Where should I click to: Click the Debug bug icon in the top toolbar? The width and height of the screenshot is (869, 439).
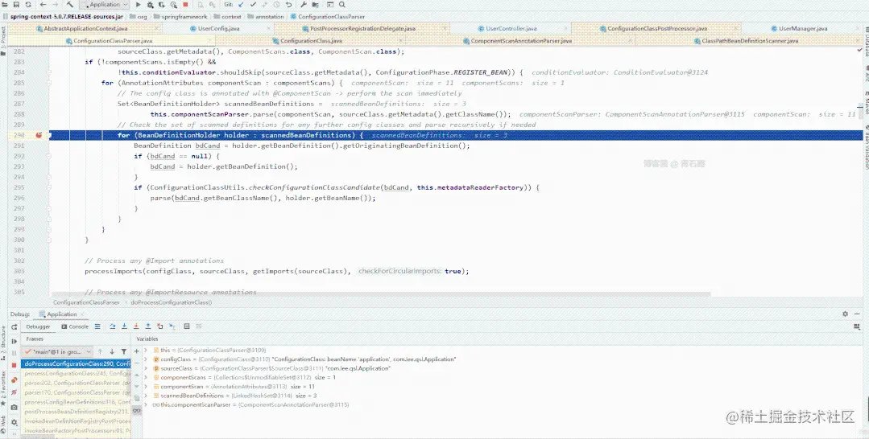point(150,5)
